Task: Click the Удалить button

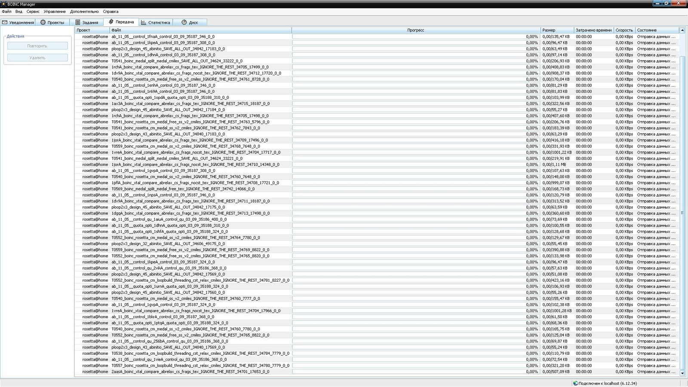Action: point(37,57)
